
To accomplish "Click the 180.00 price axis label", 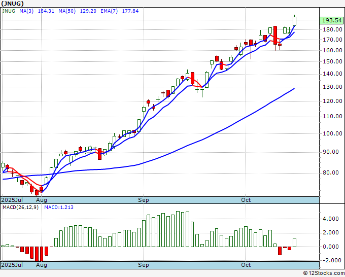I will click(x=332, y=29).
